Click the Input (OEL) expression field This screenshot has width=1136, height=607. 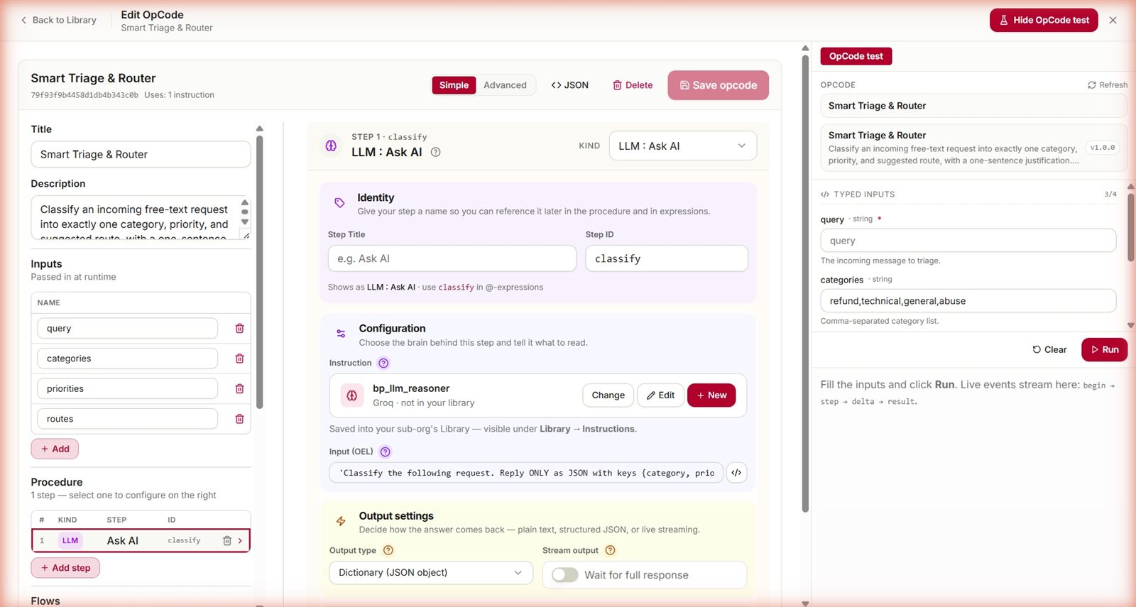click(526, 473)
